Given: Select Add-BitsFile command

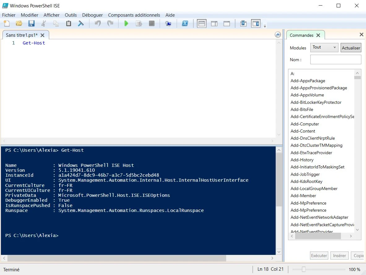Looking at the screenshot, I should tap(302, 109).
